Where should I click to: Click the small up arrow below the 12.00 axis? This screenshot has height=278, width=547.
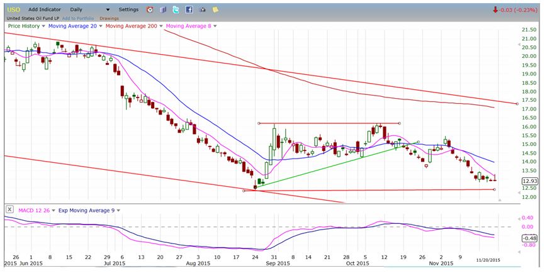click(x=500, y=200)
